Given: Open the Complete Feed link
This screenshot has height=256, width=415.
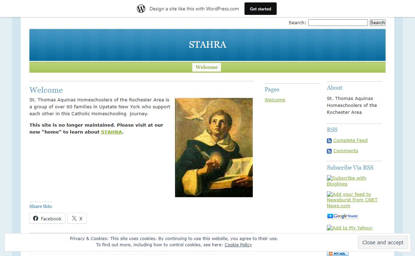Looking at the screenshot, I should (350, 140).
